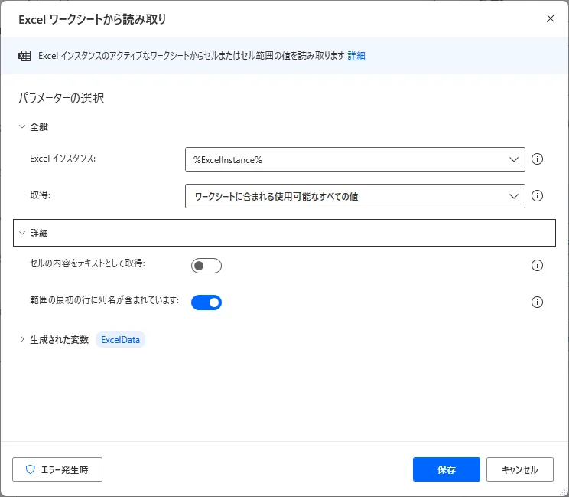
Task: Click the ExcelData variable chip
Action: 121,339
